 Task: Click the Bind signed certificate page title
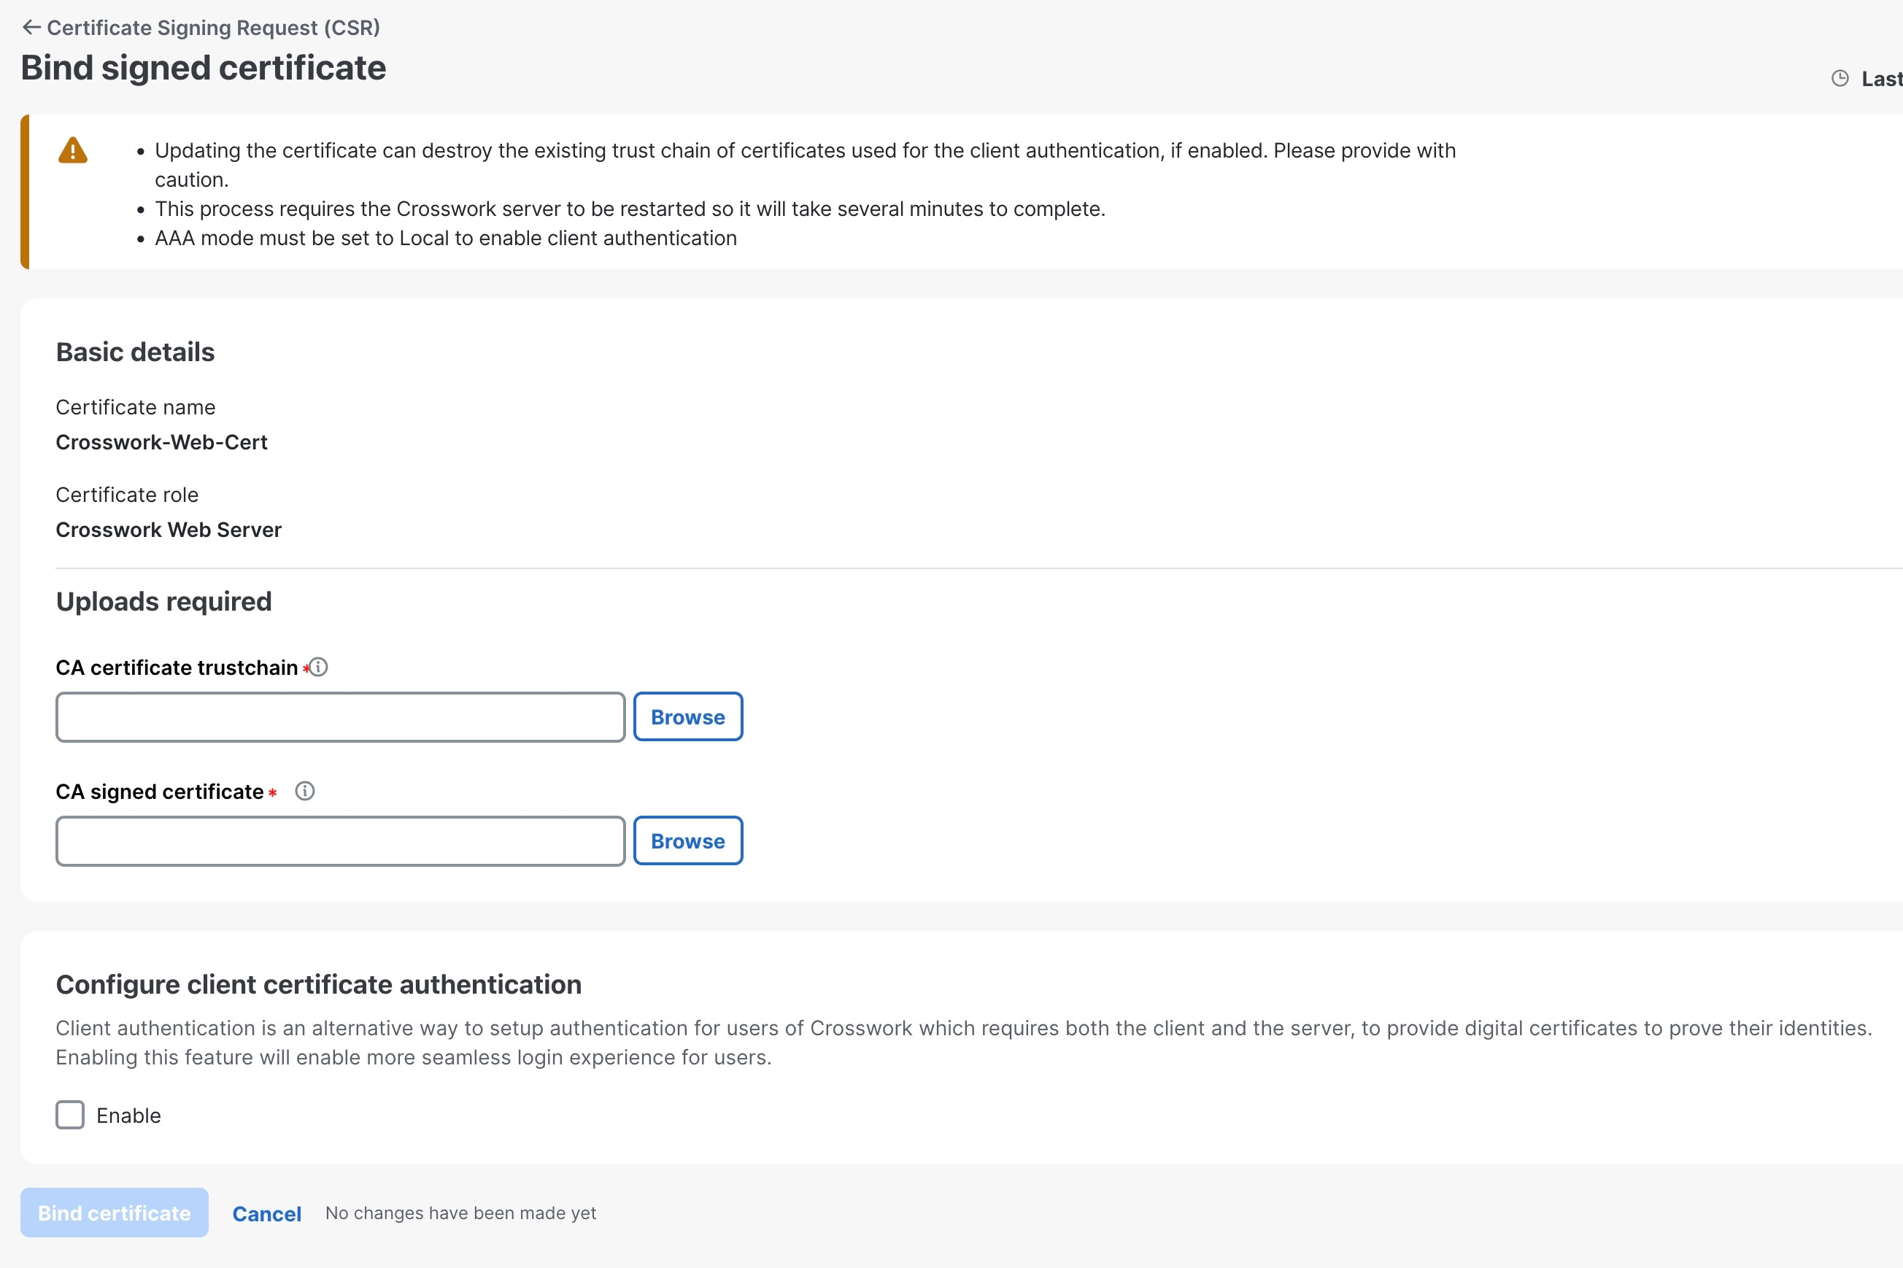pos(203,68)
